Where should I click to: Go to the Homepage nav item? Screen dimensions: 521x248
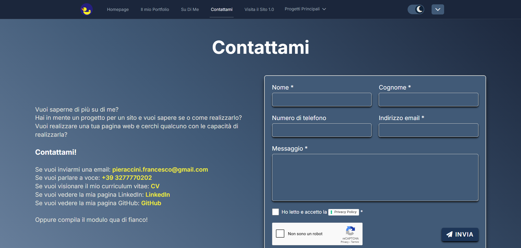click(118, 9)
